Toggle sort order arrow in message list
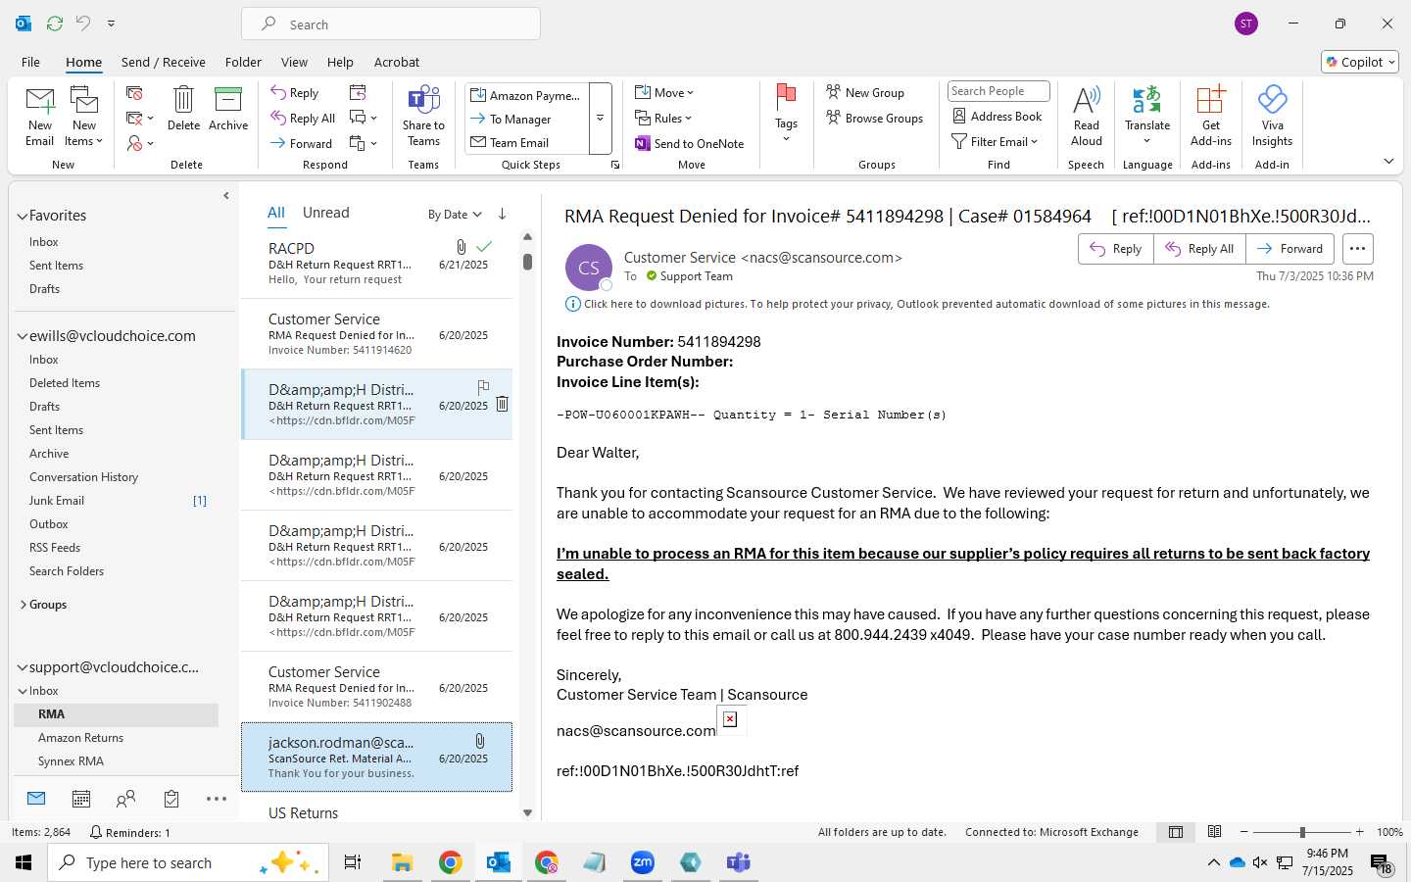This screenshot has height=882, width=1411. (502, 214)
